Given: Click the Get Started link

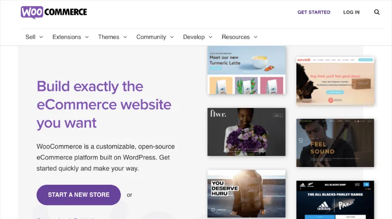Looking at the screenshot, I should [x=314, y=12].
